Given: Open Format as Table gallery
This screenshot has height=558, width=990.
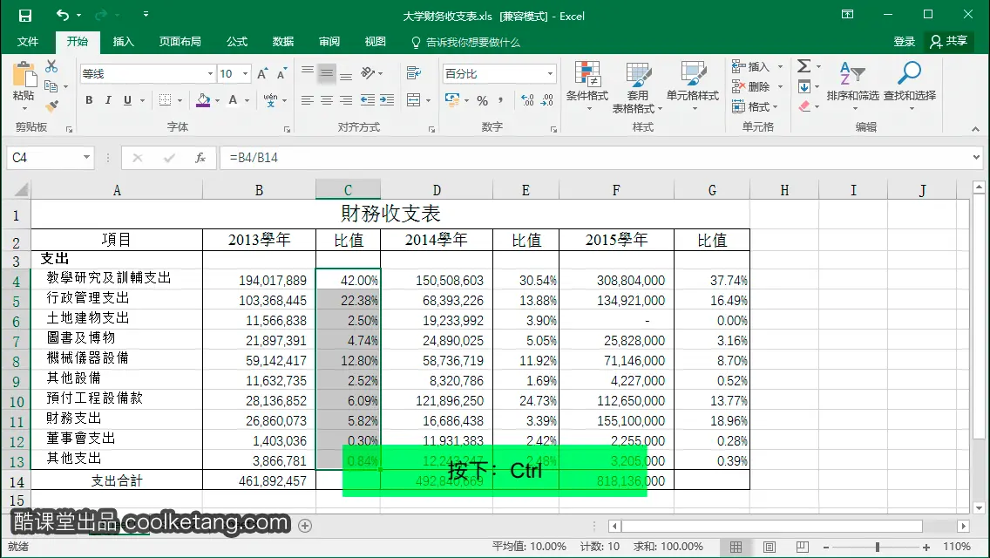Looking at the screenshot, I should point(638,87).
